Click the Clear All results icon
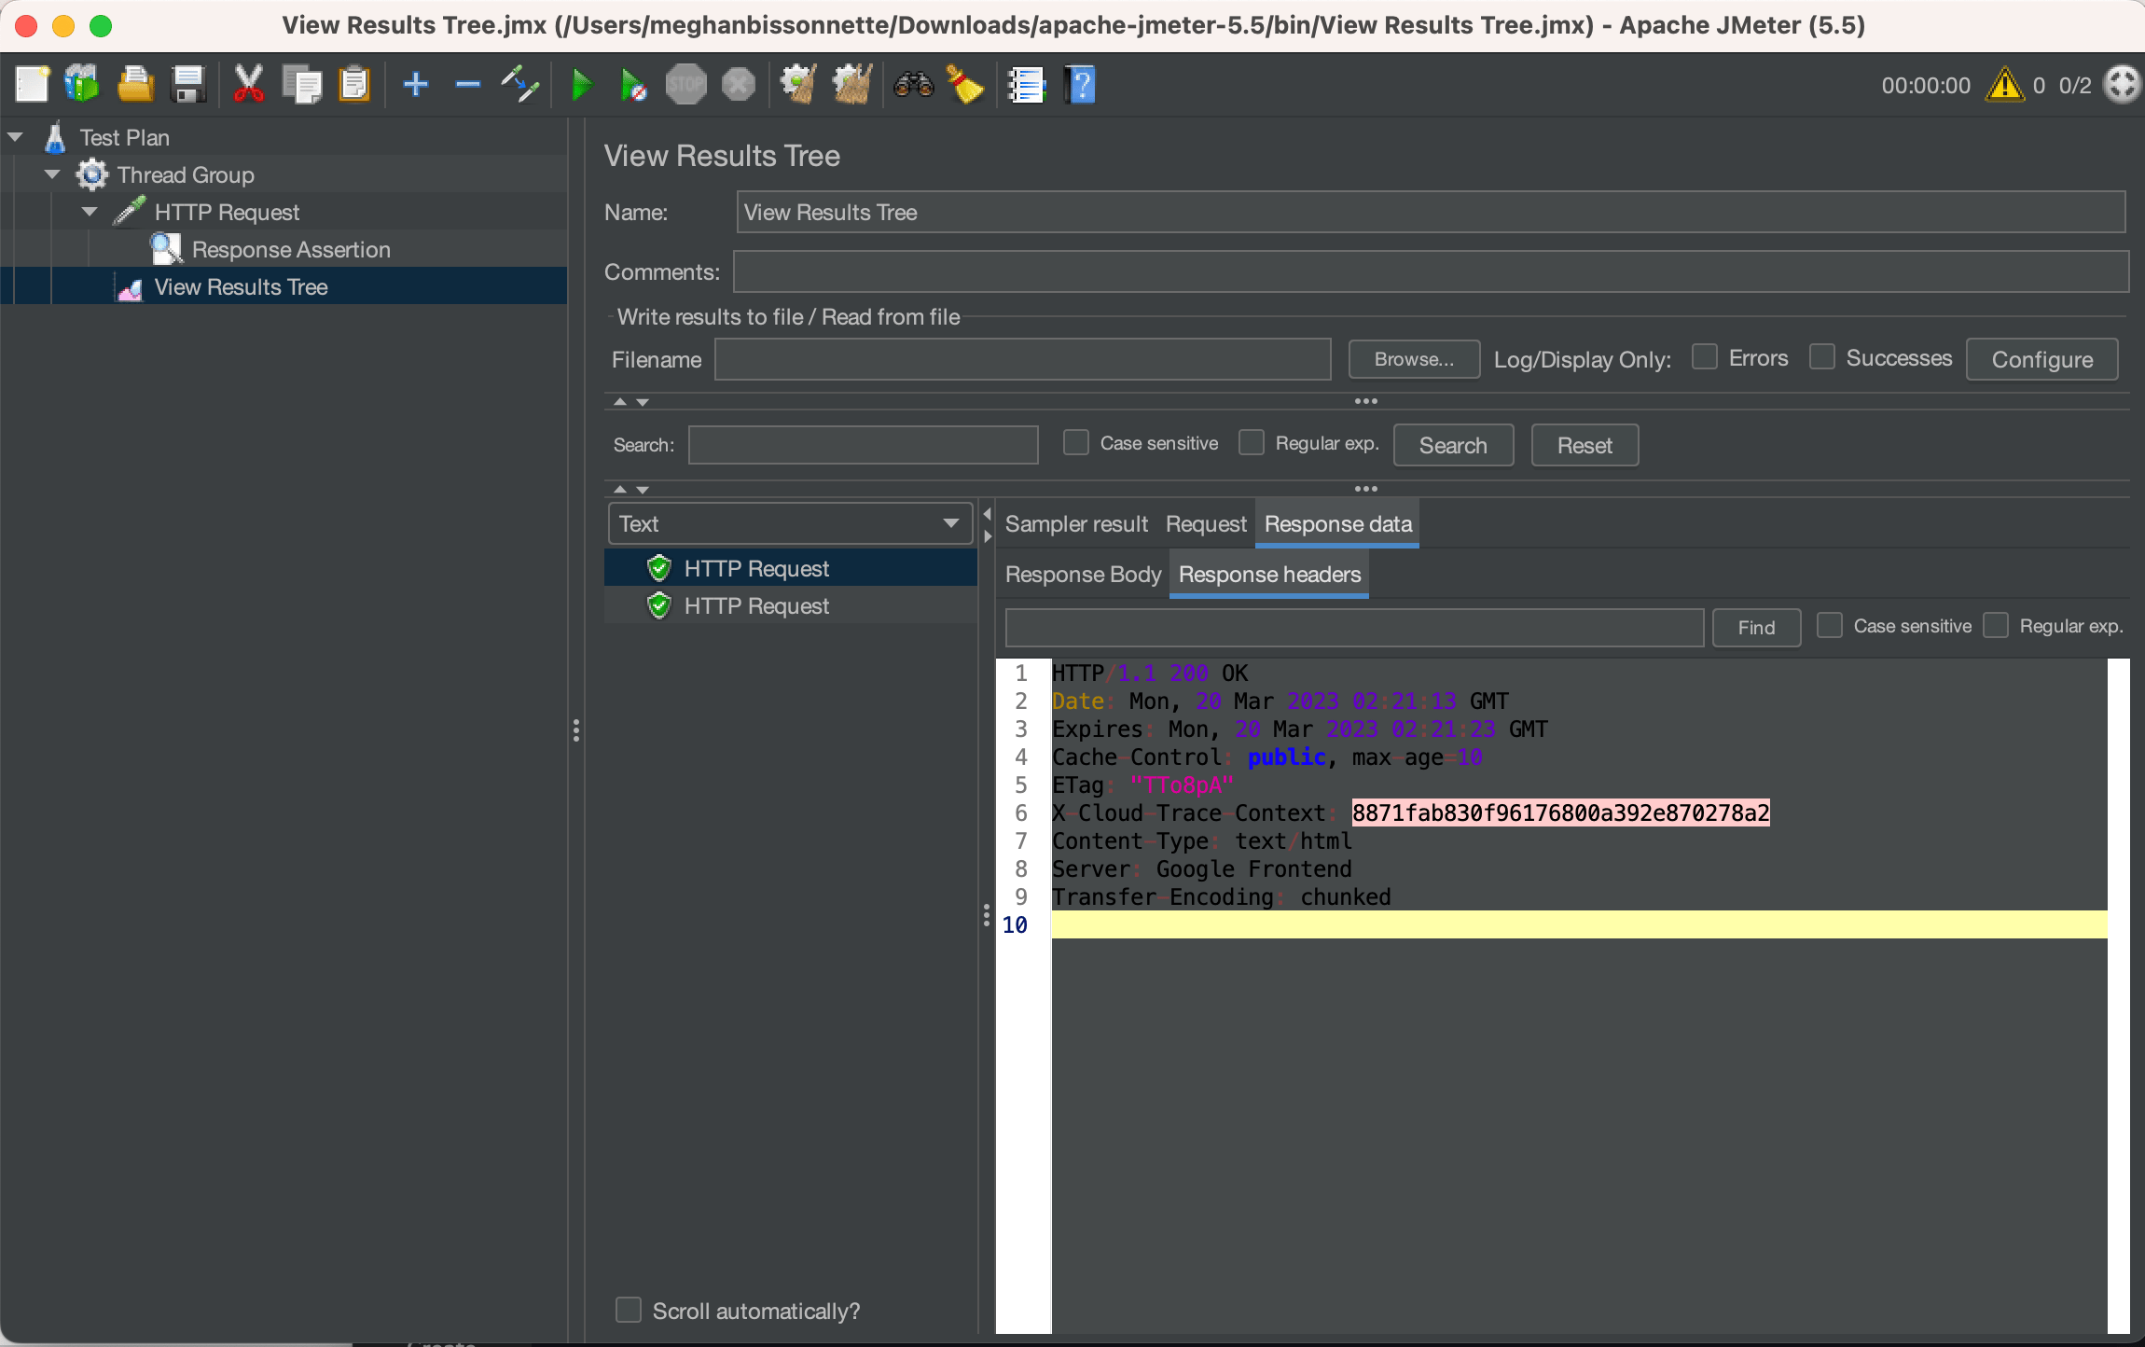The image size is (2145, 1347). coord(852,85)
